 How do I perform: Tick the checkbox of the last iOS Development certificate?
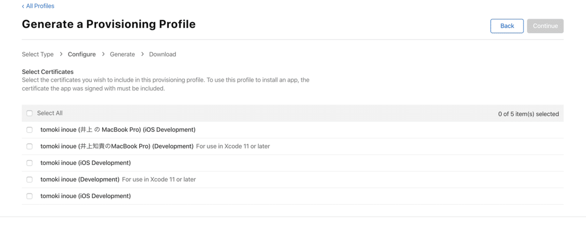coord(29,196)
